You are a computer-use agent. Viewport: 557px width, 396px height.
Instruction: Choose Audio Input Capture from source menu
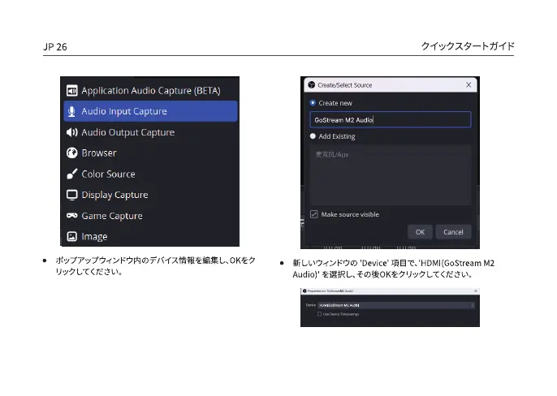[150, 111]
